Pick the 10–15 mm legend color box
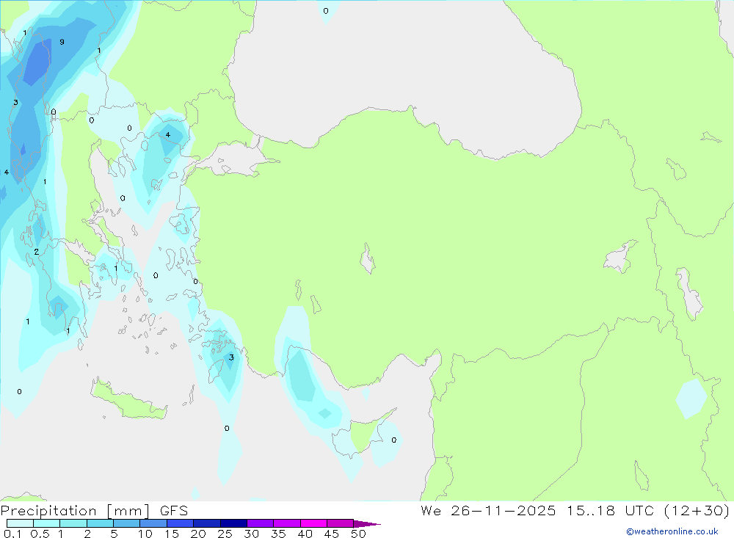Screen dimensions: 734x538 pyautogui.click(x=153, y=523)
